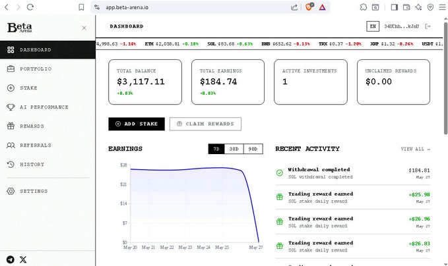Open Stake in sidebar
Viewport: 448px width, 266px height.
[48, 88]
